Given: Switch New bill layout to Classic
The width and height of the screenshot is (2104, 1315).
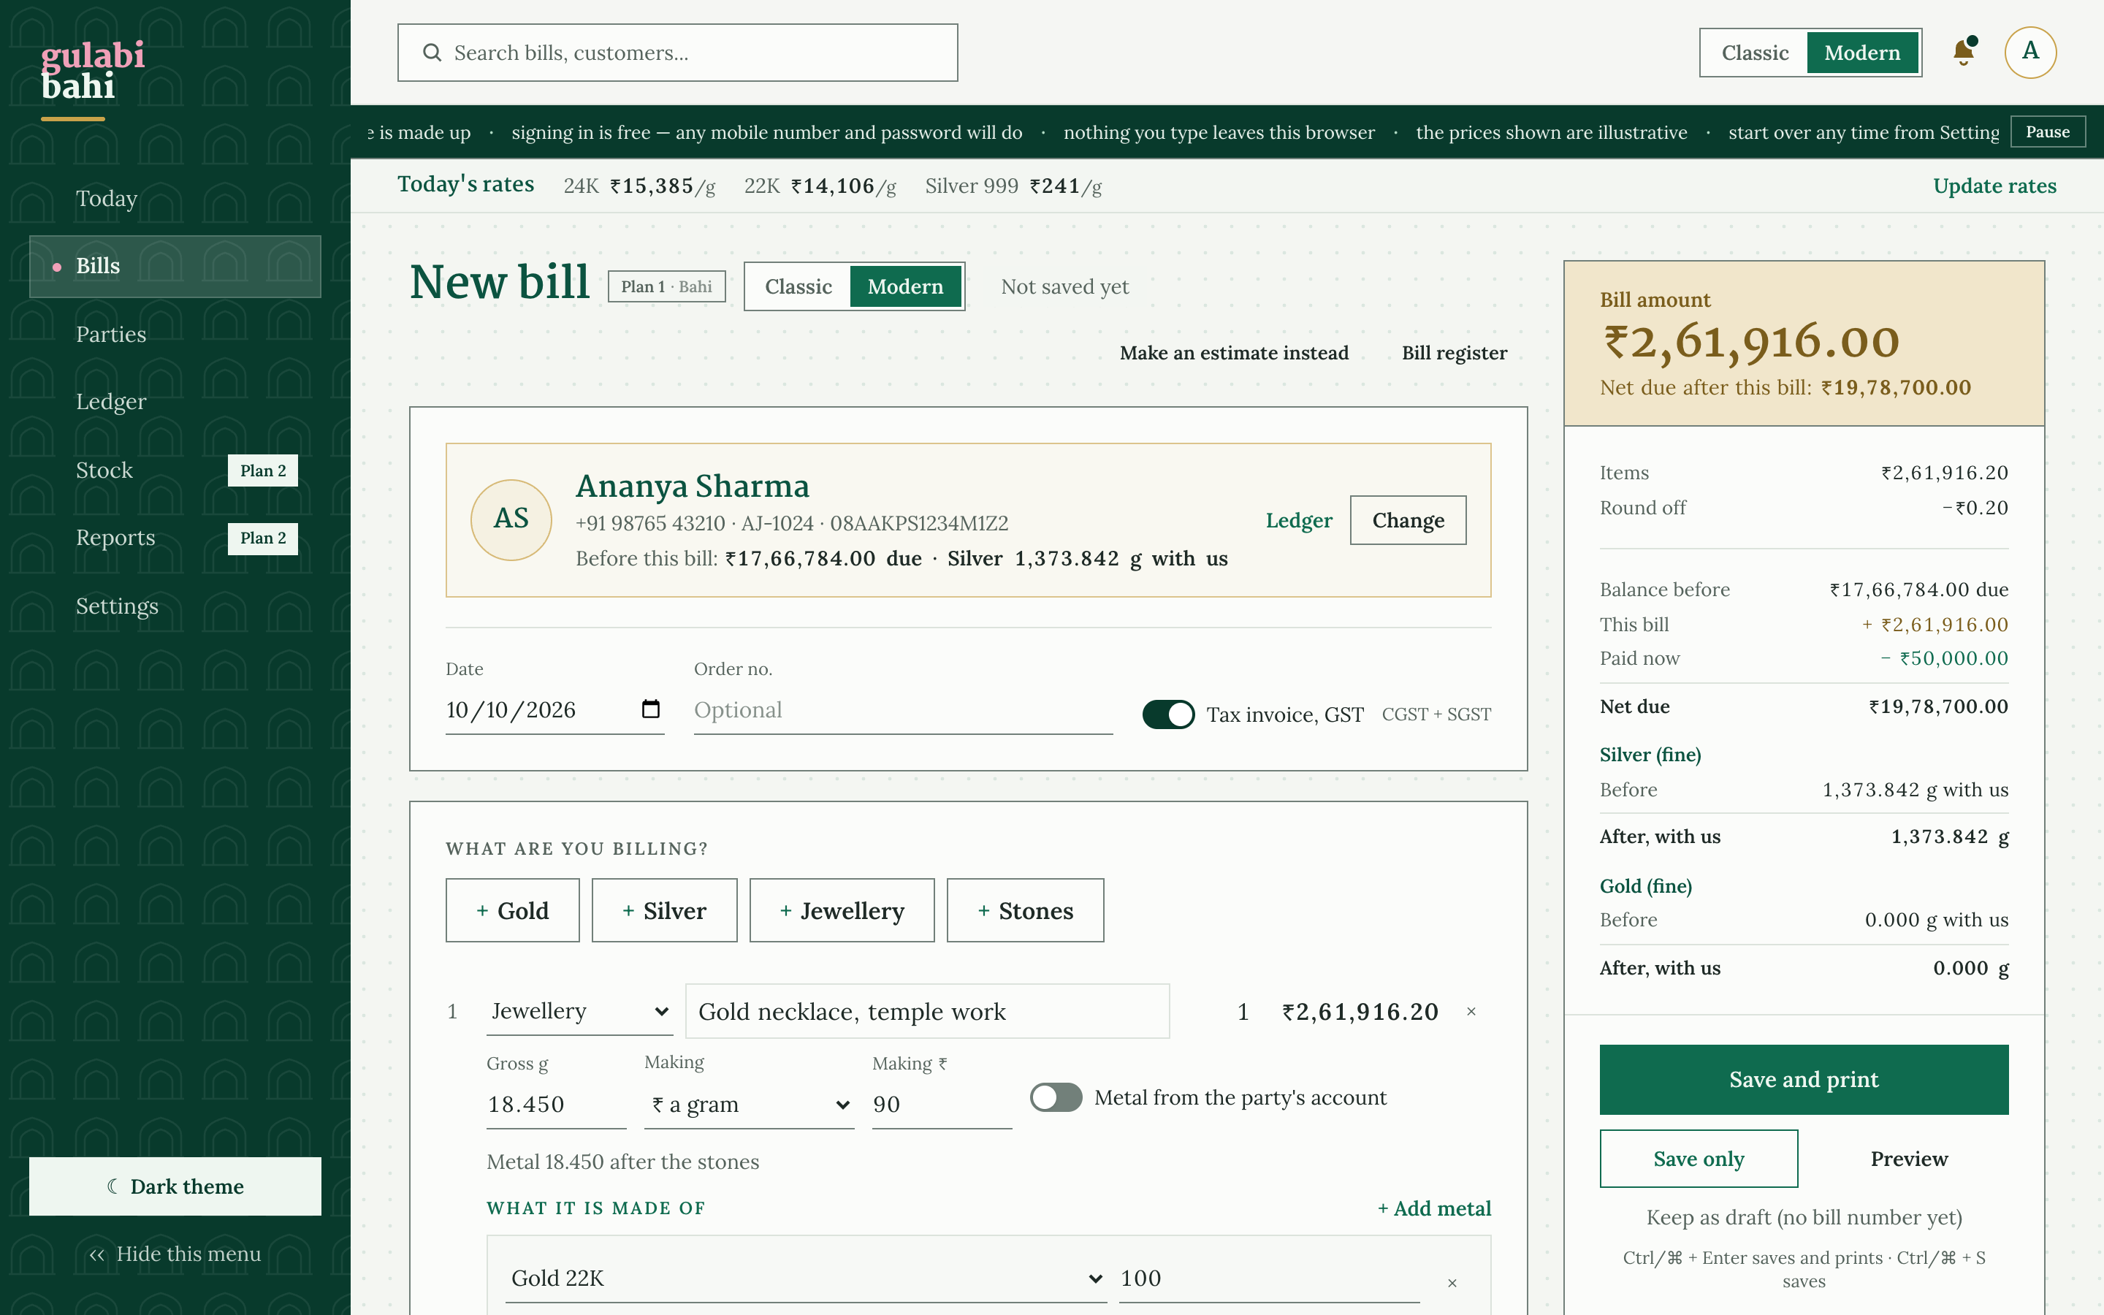Looking at the screenshot, I should pos(798,286).
